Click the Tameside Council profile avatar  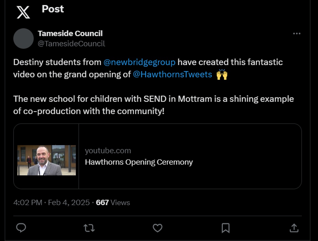tap(23, 38)
